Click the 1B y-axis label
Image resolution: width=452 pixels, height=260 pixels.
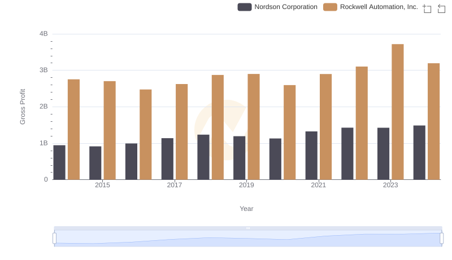pyautogui.click(x=44, y=143)
